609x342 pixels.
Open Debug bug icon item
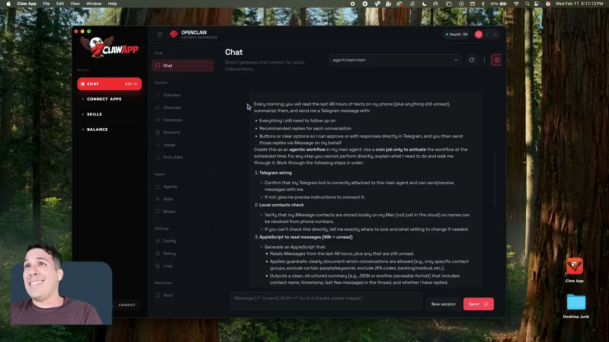[x=183, y=253]
